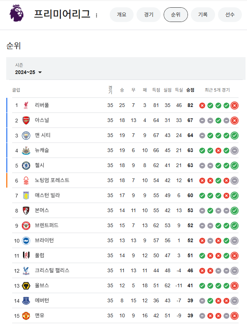This screenshot has width=247, height=325.
Task: Click the Wolves wolf-head crest
Action: coord(26,286)
